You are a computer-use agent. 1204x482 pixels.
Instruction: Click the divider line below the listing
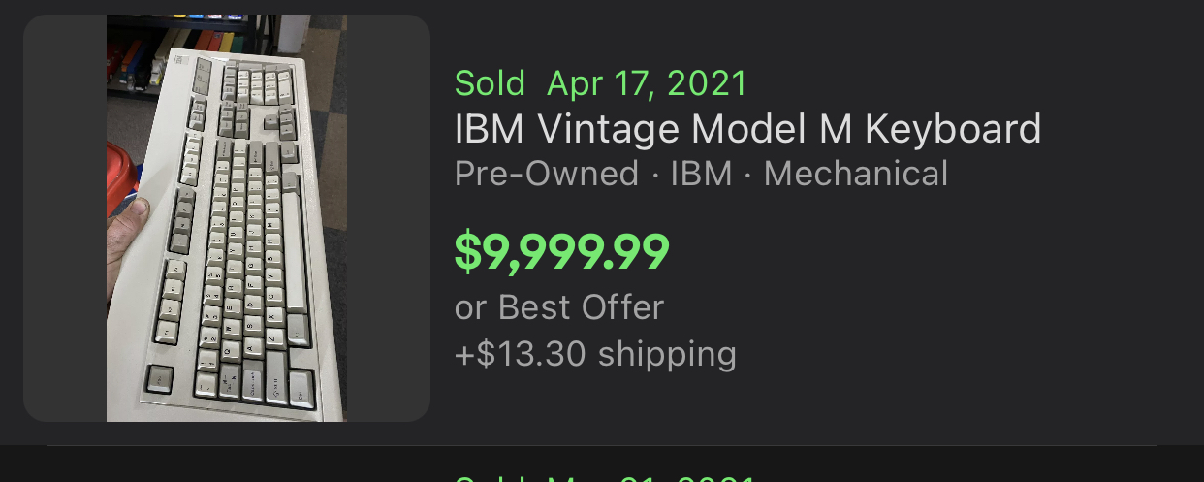[601, 446]
